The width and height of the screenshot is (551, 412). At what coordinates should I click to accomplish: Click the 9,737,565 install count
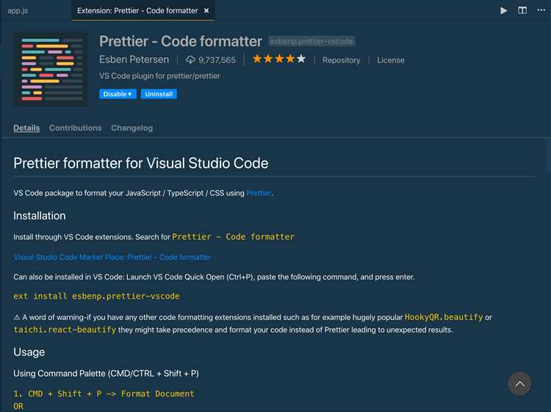tap(217, 60)
